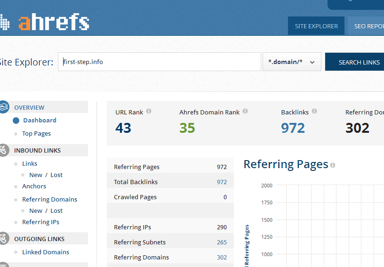Open Lost under the Links item
The image size is (384, 267).
pos(56,175)
